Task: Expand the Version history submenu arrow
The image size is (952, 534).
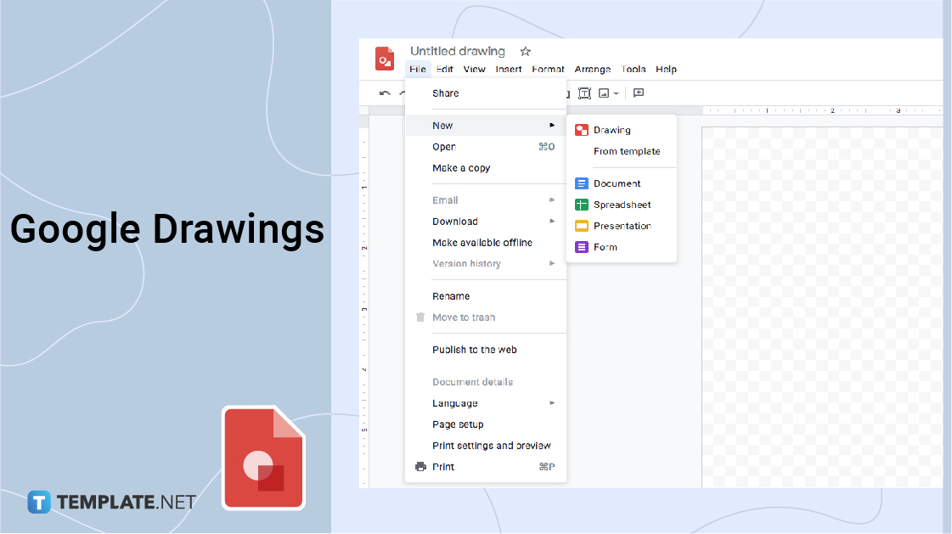Action: click(x=552, y=263)
